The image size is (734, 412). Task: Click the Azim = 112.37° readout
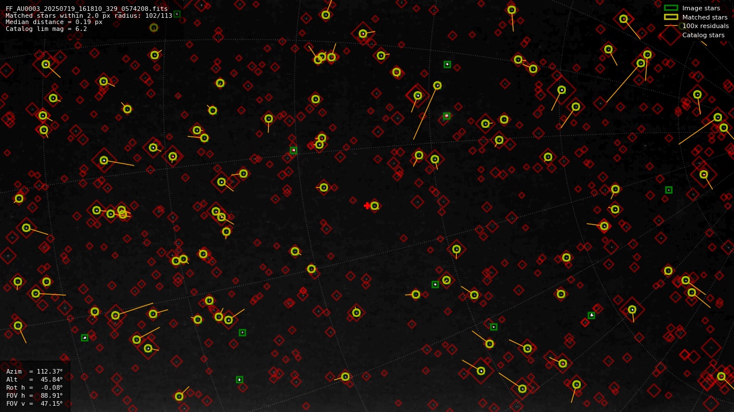(x=34, y=371)
